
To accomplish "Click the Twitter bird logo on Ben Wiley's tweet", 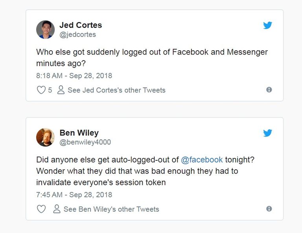I will [268, 133].
